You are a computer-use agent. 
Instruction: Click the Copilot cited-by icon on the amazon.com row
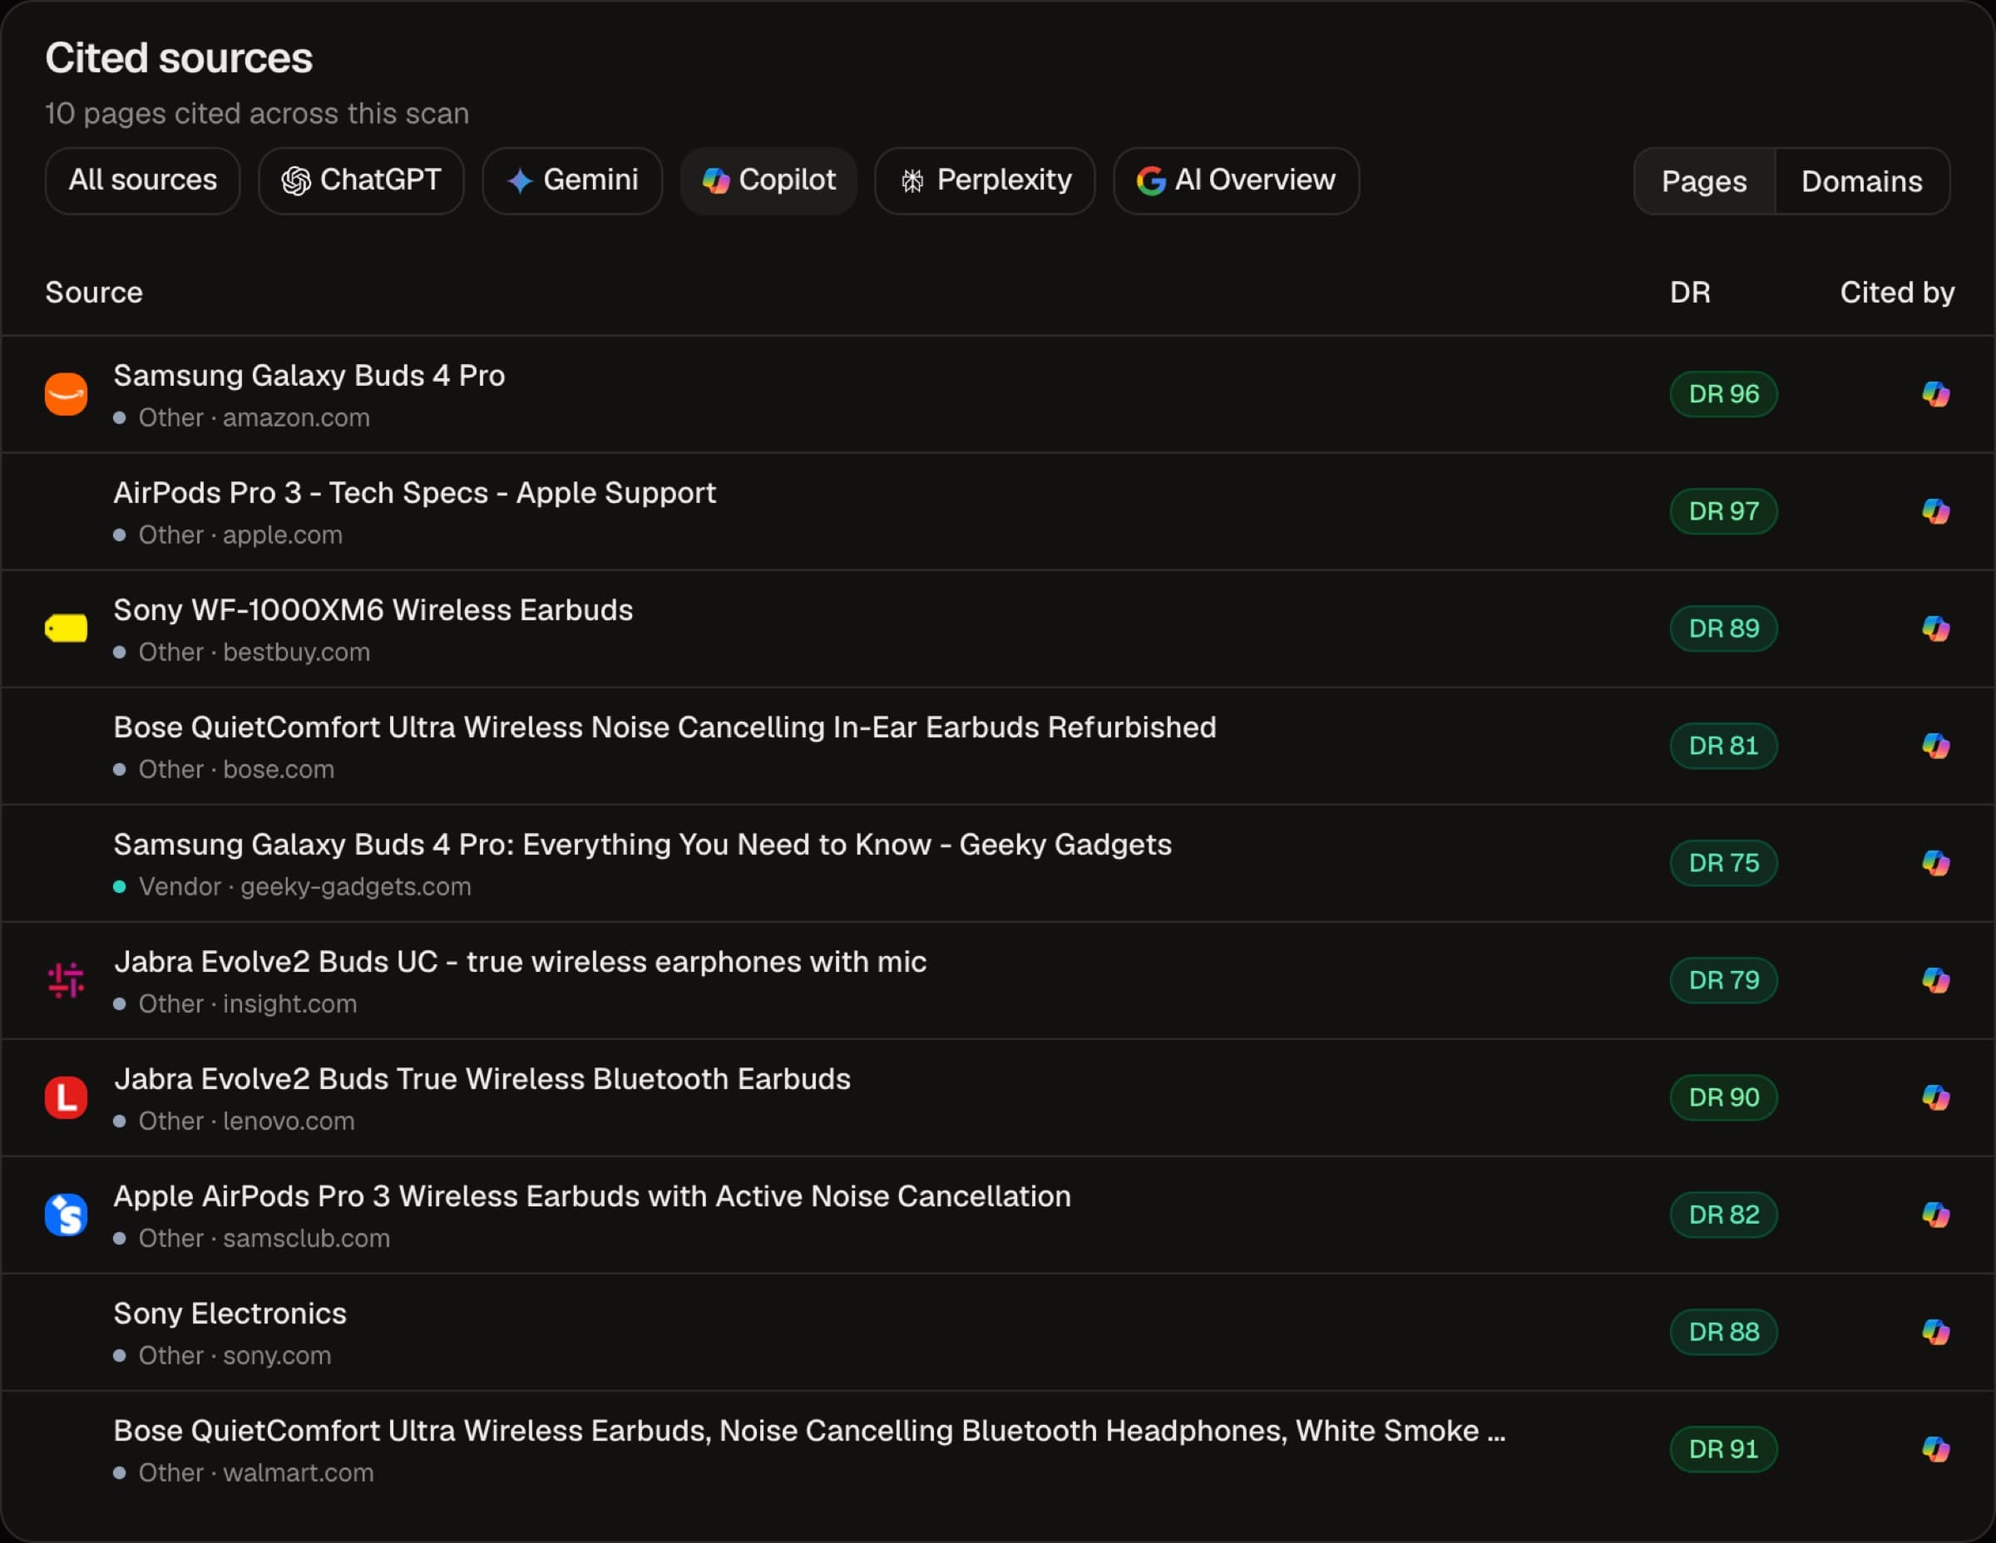click(x=1935, y=395)
